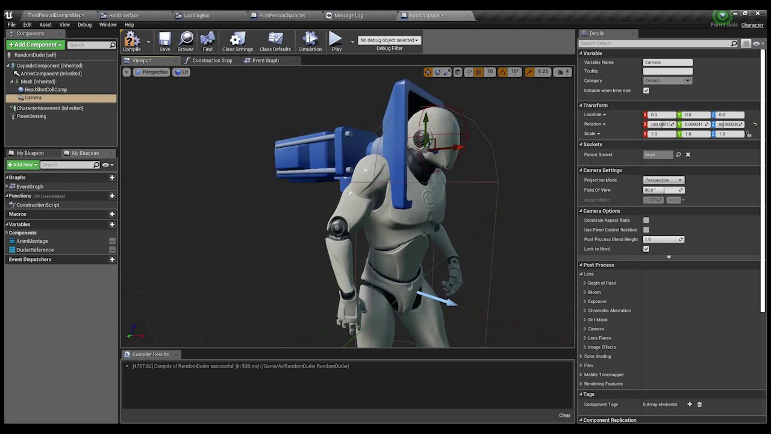Toggle Editable when Inherited checkbox
This screenshot has width=771, height=434.
click(x=646, y=90)
